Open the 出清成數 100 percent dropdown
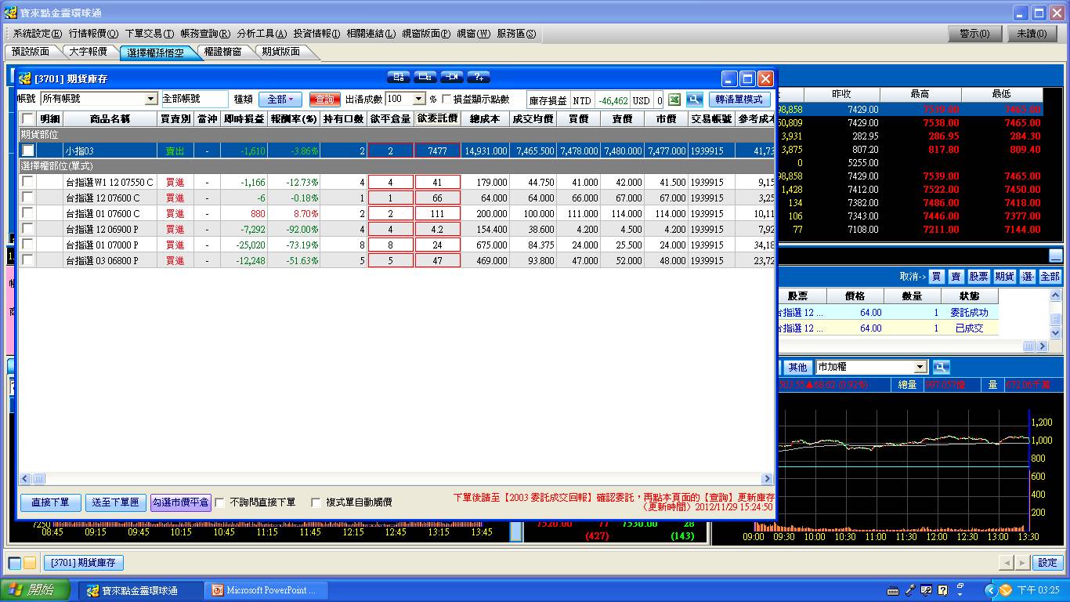This screenshot has height=602, width=1070. coord(419,100)
